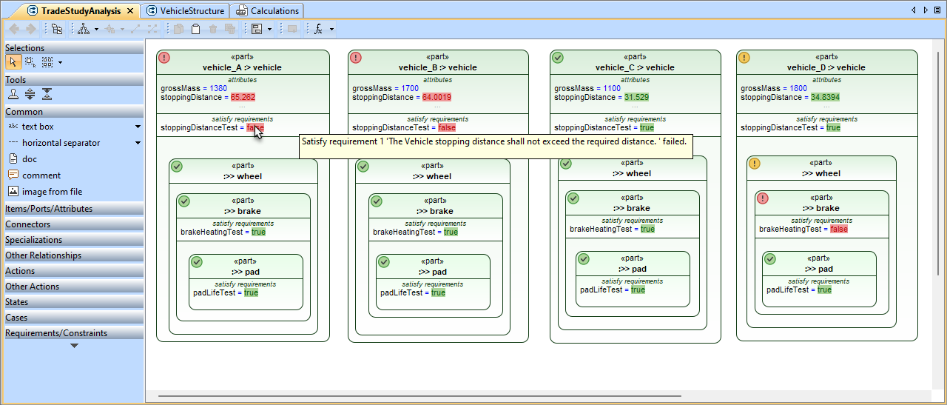This screenshot has height=405, width=947.
Task: Expand the hierarchy layout dropdown arrow
Action: click(96, 30)
